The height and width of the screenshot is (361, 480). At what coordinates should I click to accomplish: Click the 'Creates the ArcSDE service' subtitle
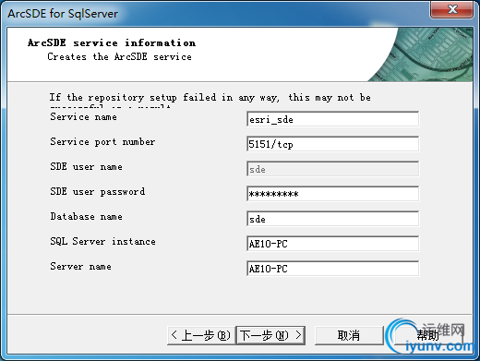[119, 57]
